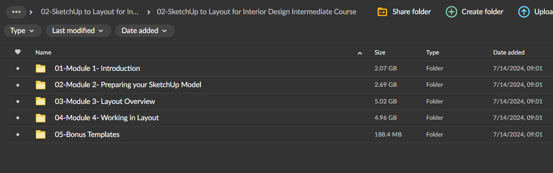Open the Type filter dropdown

(23, 31)
